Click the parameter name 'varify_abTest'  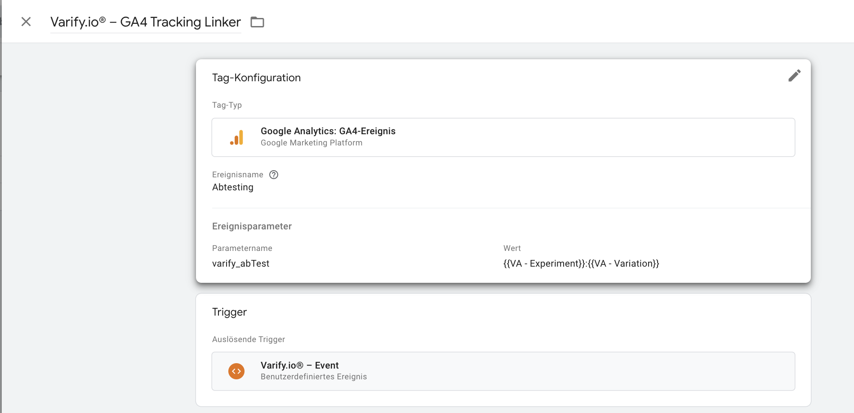coord(240,264)
